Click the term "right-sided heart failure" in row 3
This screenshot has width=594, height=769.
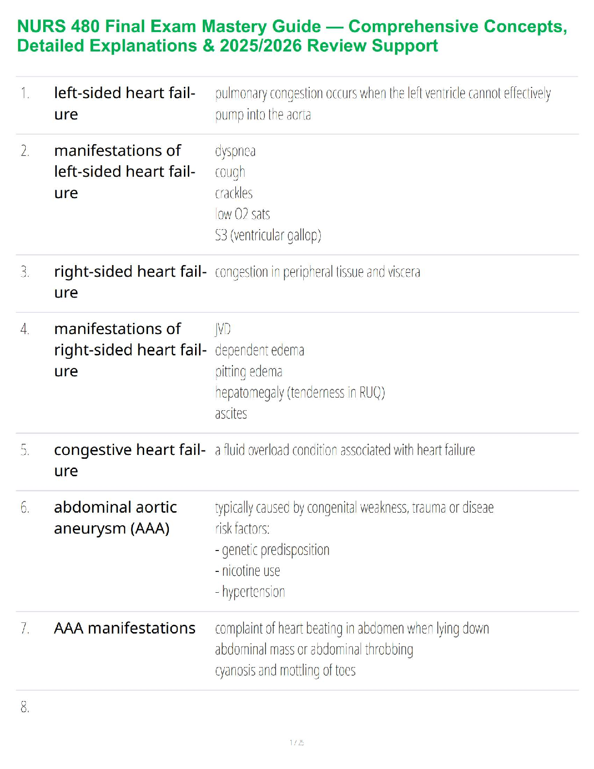point(130,282)
